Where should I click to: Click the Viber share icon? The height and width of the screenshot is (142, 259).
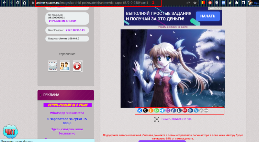click(x=167, y=111)
